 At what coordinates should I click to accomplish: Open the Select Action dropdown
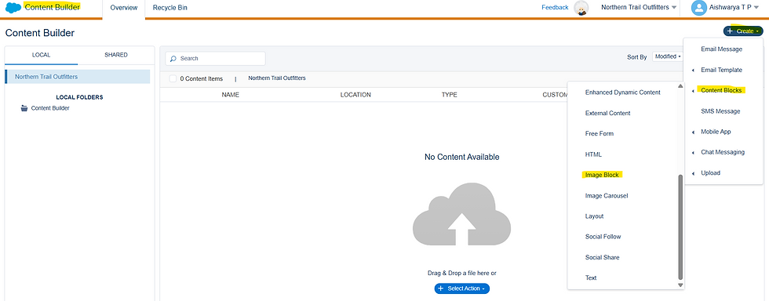461,288
